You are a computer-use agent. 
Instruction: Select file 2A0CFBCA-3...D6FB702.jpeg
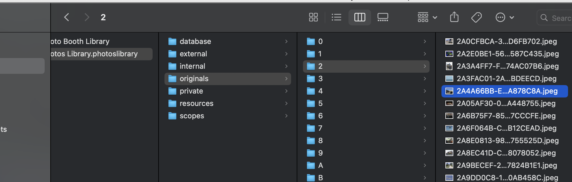[507, 41]
